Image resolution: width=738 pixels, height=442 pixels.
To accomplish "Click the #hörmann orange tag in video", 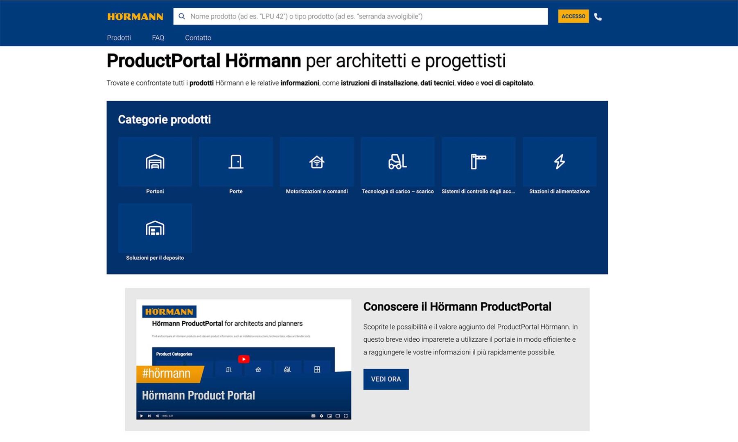I will pyautogui.click(x=169, y=374).
